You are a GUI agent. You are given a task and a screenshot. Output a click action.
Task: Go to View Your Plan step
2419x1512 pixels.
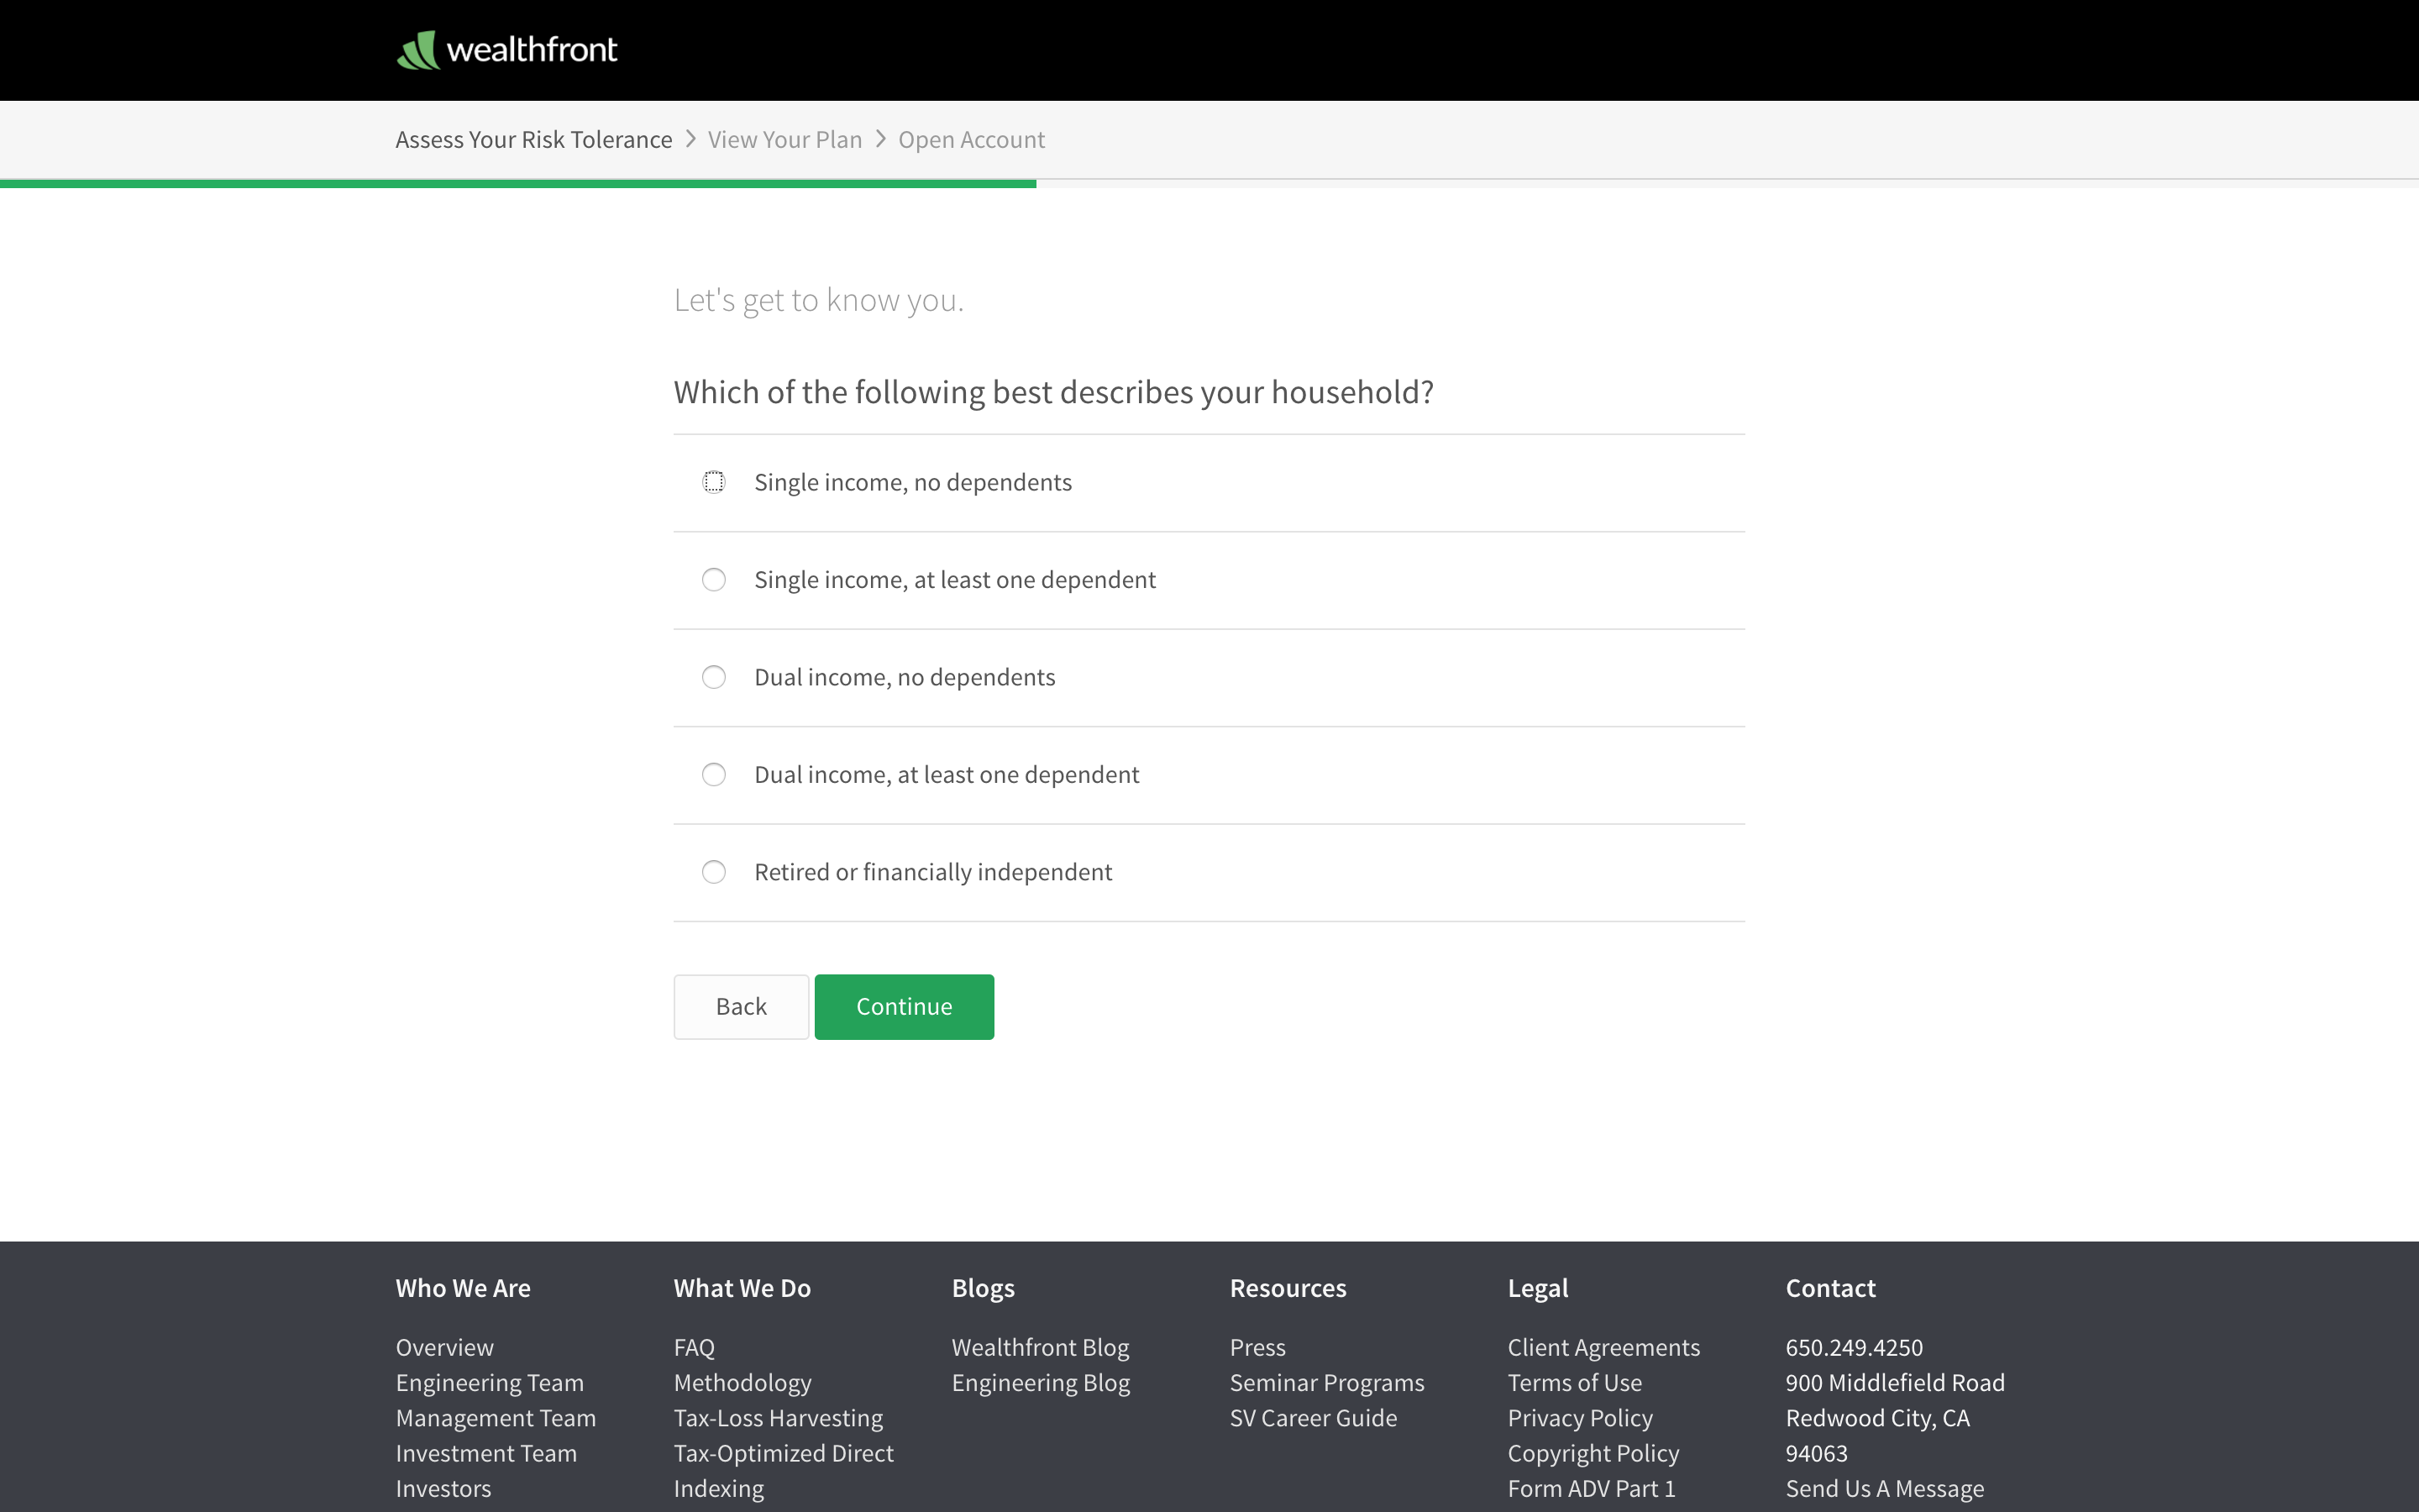[784, 139]
